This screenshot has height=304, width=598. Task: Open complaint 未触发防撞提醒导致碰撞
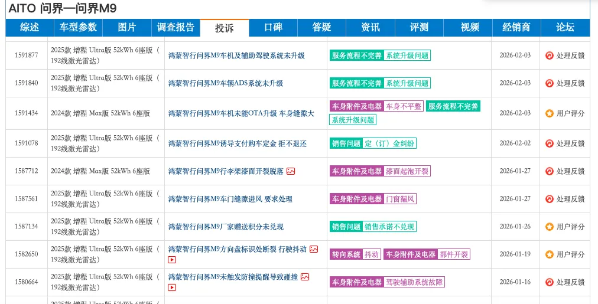point(233,277)
